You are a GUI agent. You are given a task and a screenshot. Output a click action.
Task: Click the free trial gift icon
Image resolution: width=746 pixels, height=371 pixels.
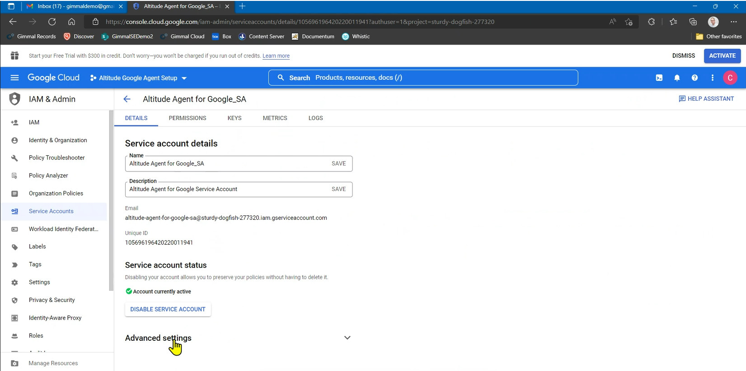[14, 56]
